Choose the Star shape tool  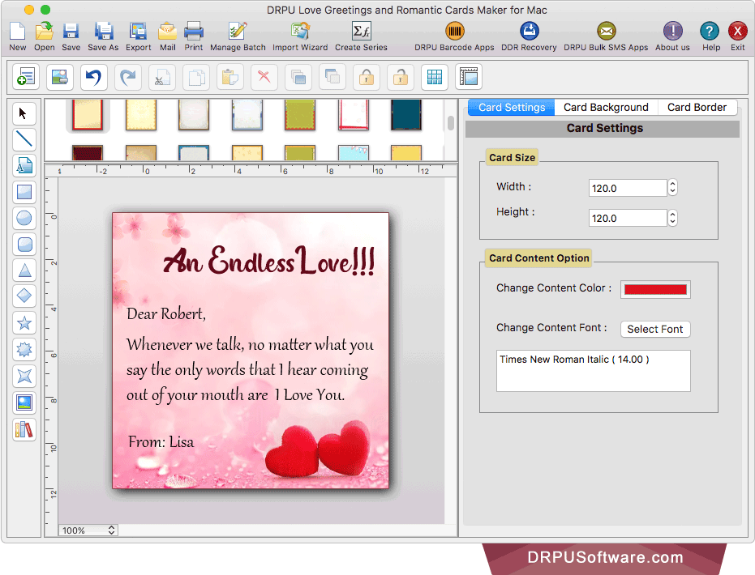click(24, 323)
